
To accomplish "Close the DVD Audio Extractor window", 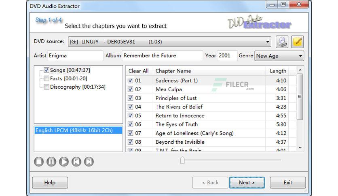I will (x=299, y=4).
